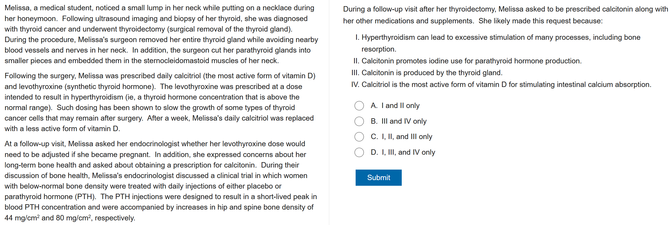
Task: Click the passage paragraph beginning 'Melissa, a medical student'
Action: 161,34
